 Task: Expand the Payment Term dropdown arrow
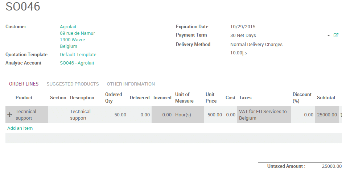coord(328,36)
